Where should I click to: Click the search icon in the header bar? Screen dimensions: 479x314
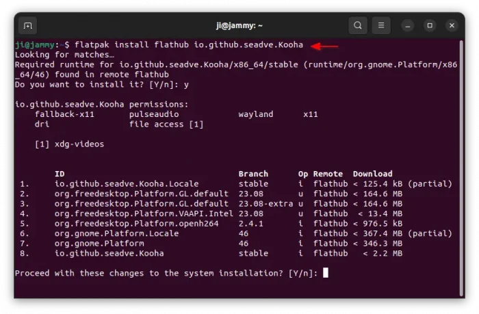point(358,26)
